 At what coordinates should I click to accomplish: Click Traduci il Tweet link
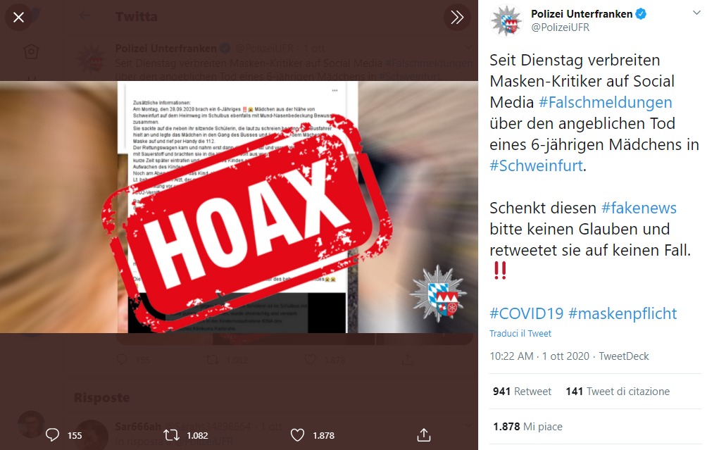pyautogui.click(x=520, y=334)
